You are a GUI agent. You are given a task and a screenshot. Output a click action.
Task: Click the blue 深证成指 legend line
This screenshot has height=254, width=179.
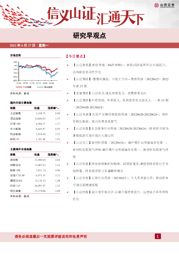pos(40,87)
